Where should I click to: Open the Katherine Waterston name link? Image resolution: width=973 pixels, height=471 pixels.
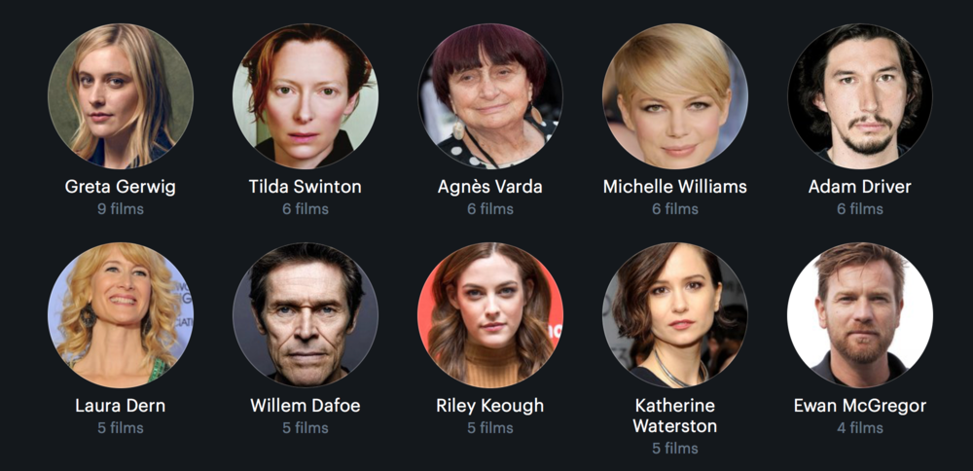675,416
